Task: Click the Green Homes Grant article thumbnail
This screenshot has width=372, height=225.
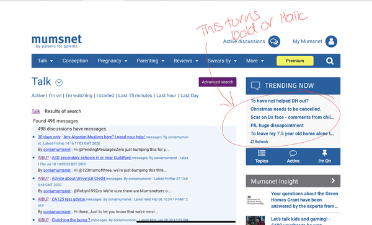Action: (x=255, y=200)
